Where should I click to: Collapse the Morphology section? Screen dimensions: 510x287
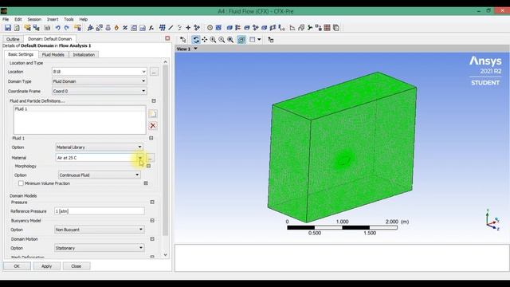149,166
